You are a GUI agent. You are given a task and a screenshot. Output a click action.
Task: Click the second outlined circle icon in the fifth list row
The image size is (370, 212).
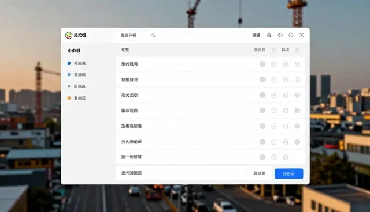coord(286,126)
